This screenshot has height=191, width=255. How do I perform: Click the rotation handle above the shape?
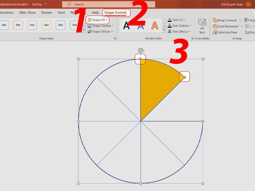pos(141,50)
